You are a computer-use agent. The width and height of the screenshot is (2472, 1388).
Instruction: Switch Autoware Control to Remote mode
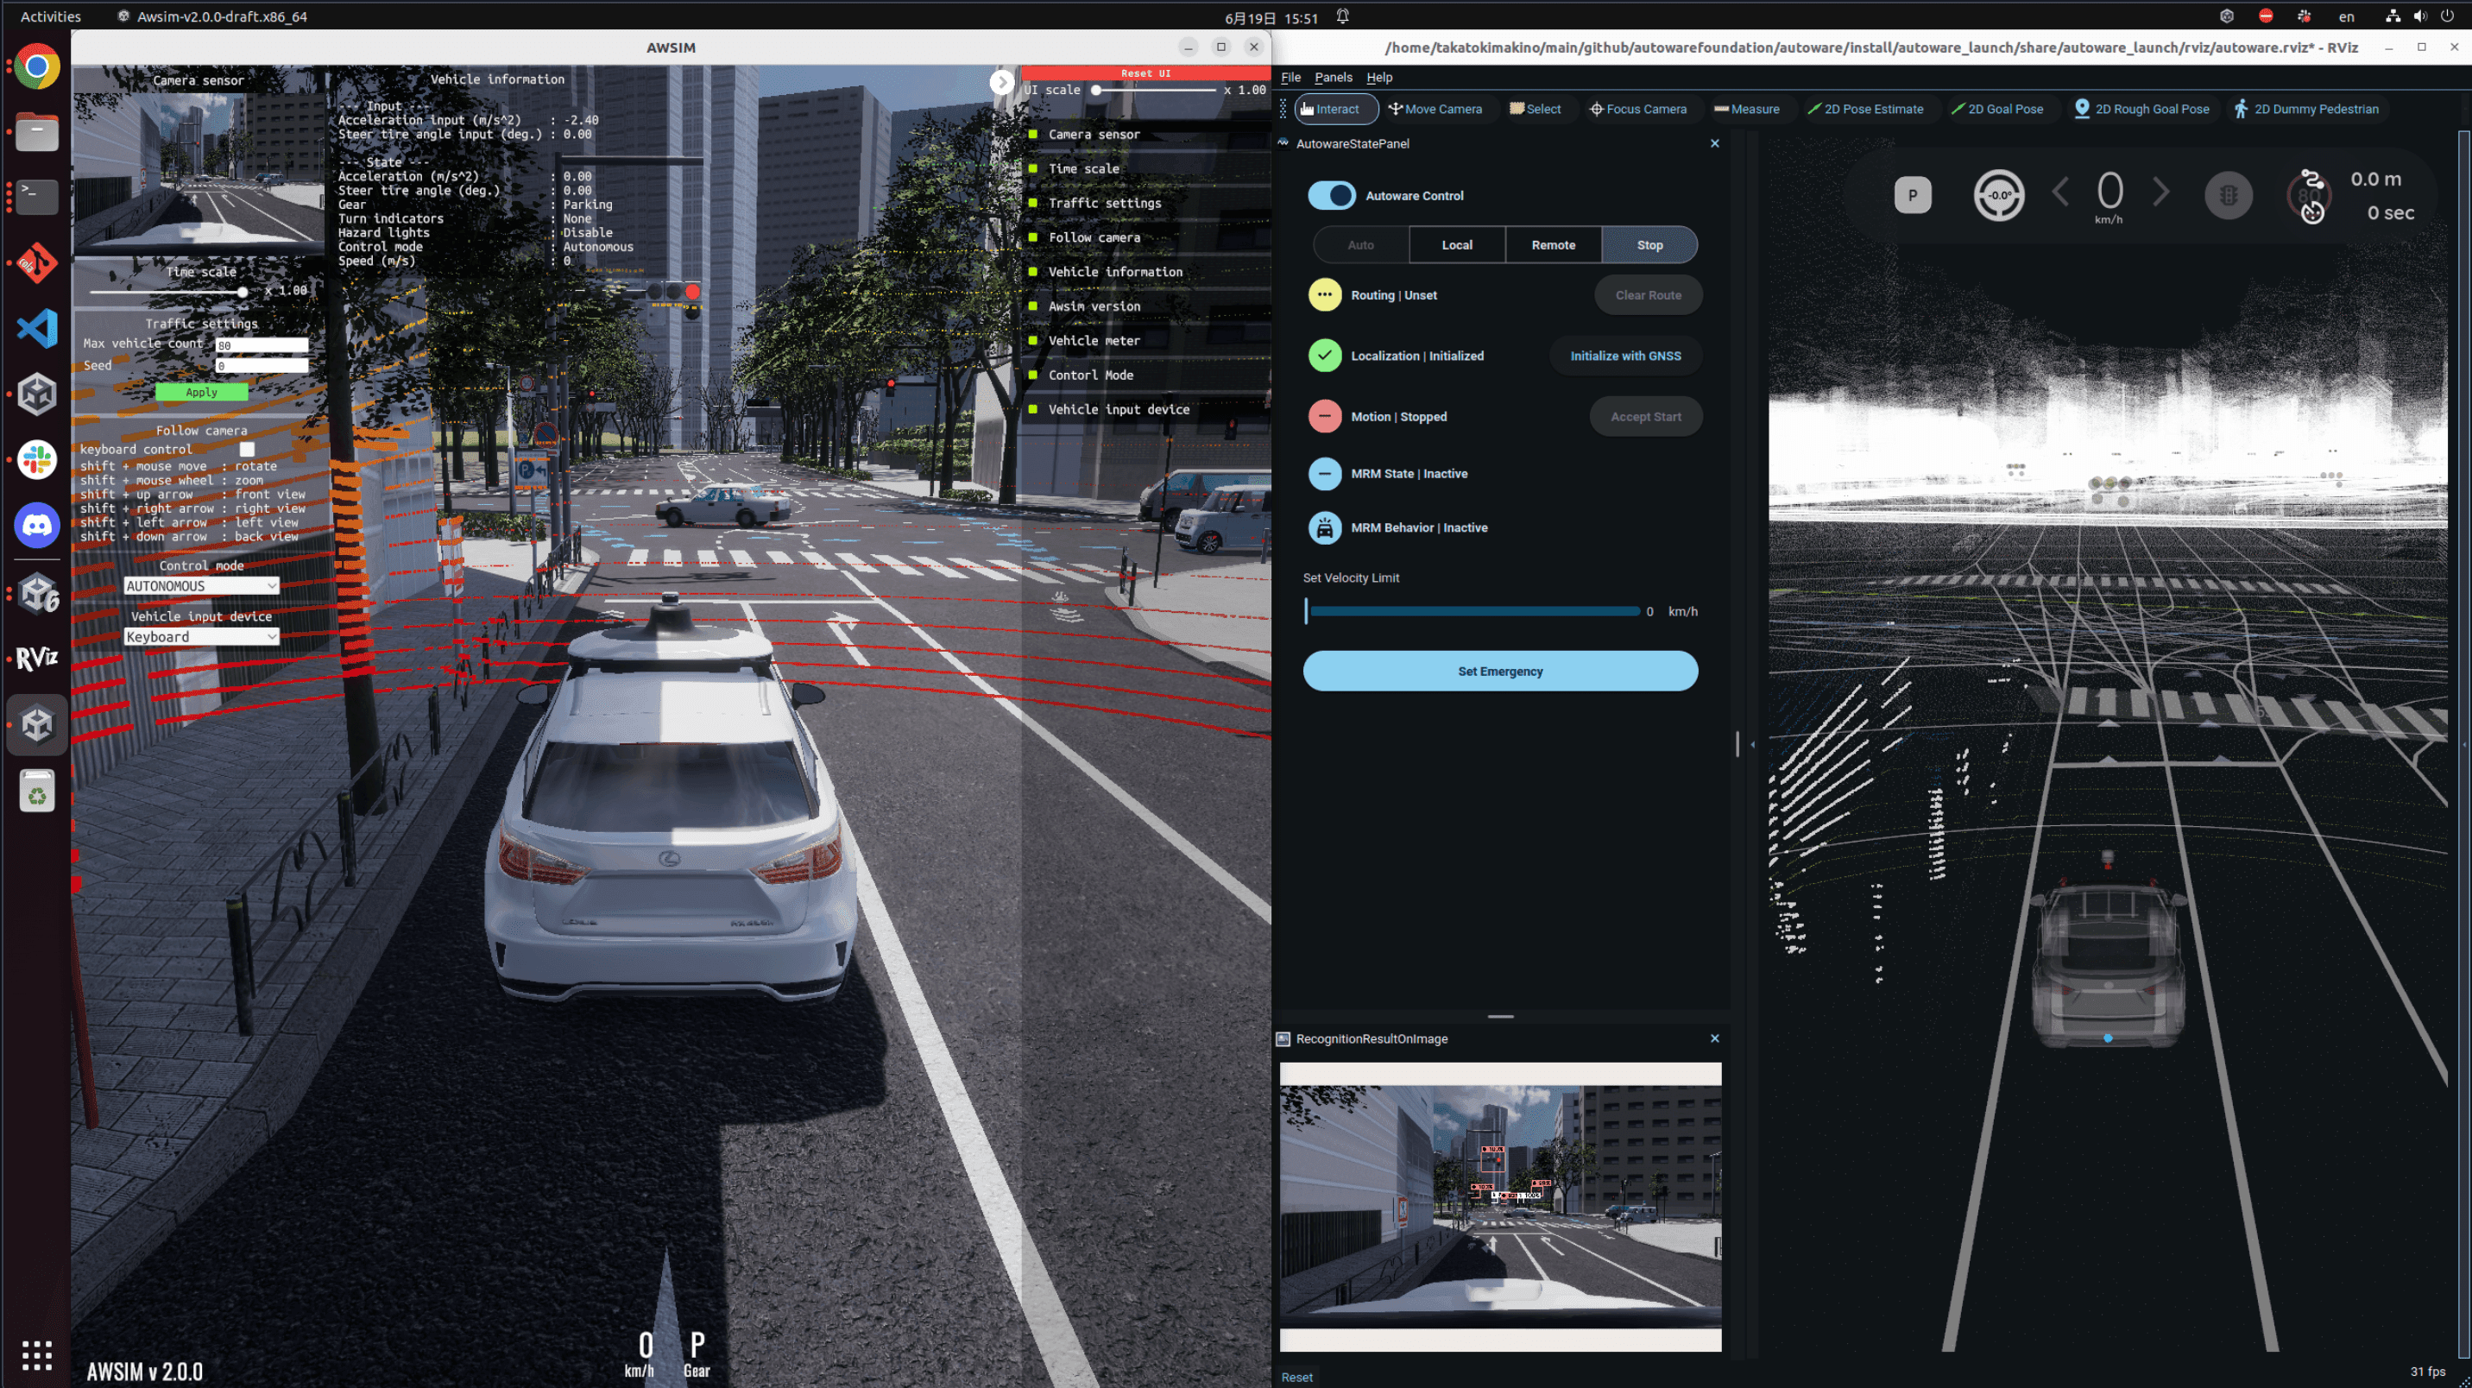click(1553, 245)
